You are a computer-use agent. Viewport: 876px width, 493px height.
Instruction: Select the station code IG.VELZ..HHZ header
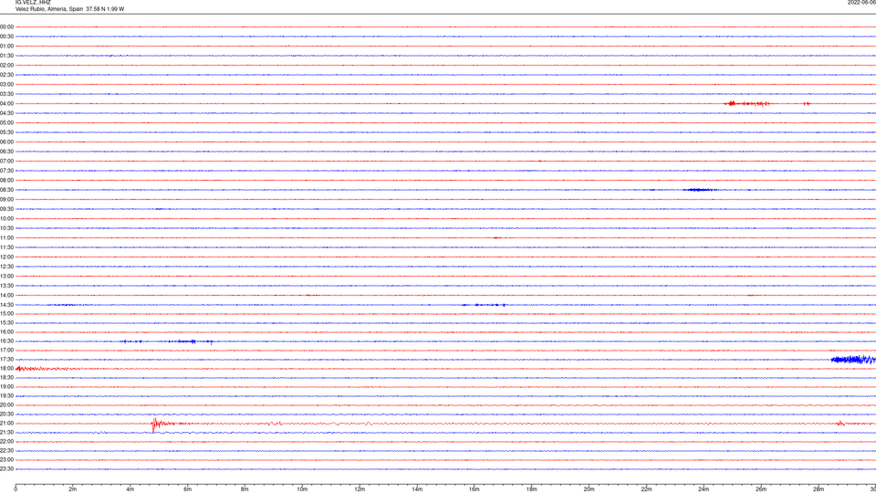(x=33, y=3)
